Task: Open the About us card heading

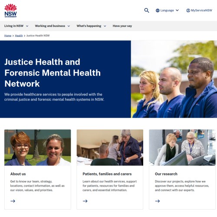Action: tap(18, 174)
